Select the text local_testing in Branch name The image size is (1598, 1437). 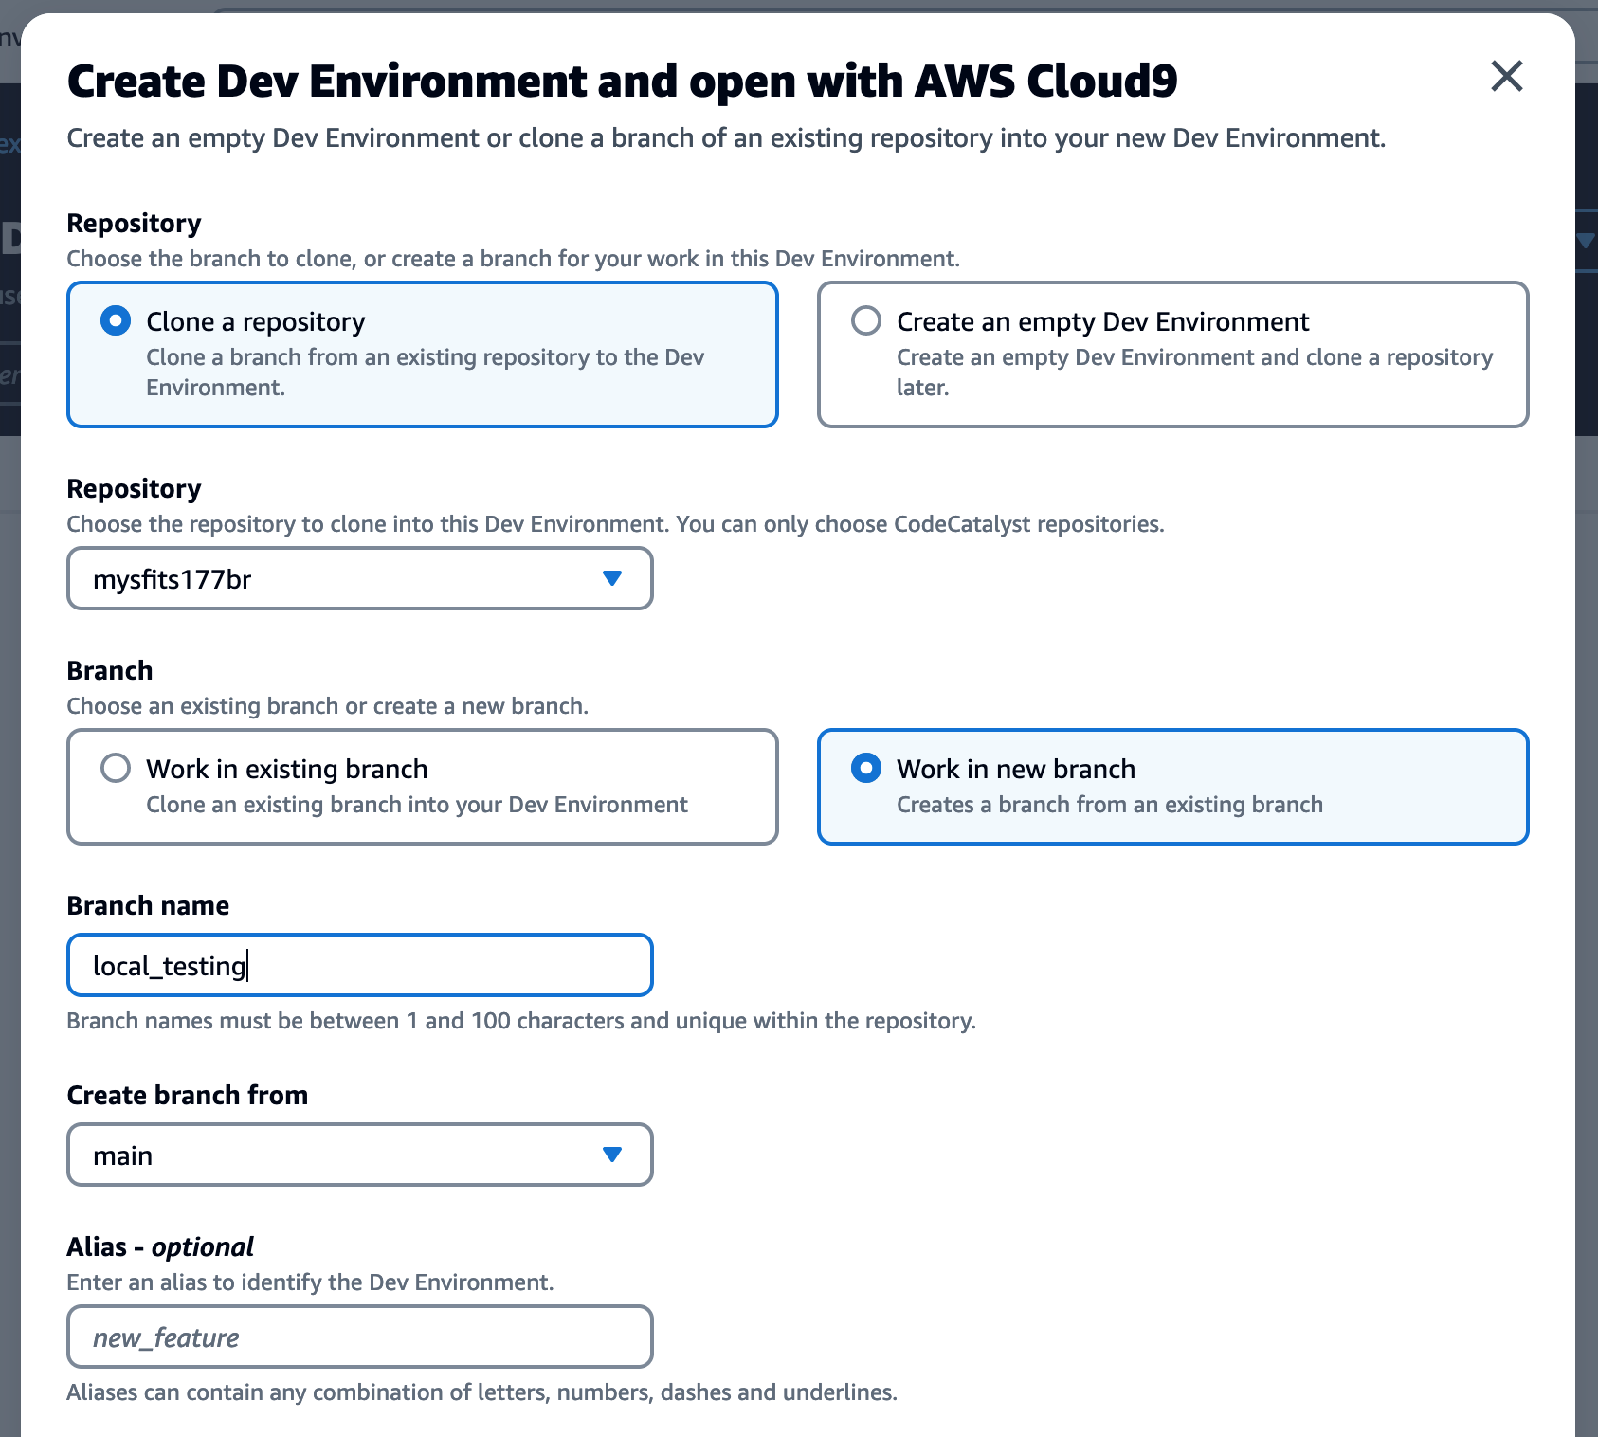[169, 965]
